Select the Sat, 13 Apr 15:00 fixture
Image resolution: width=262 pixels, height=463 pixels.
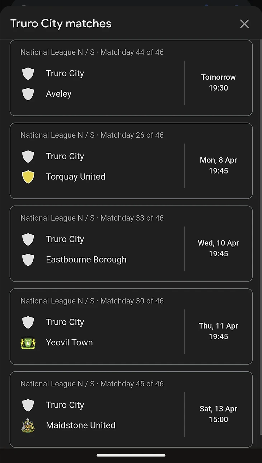point(218,414)
